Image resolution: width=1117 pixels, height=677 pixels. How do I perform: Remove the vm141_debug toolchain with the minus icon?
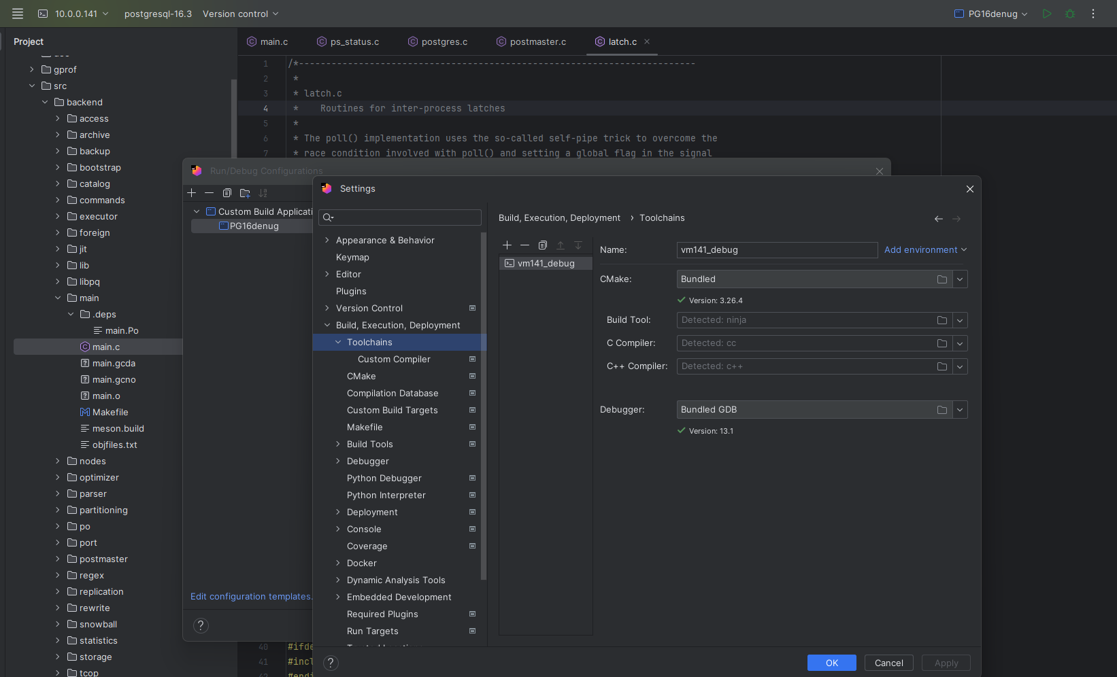(x=524, y=245)
